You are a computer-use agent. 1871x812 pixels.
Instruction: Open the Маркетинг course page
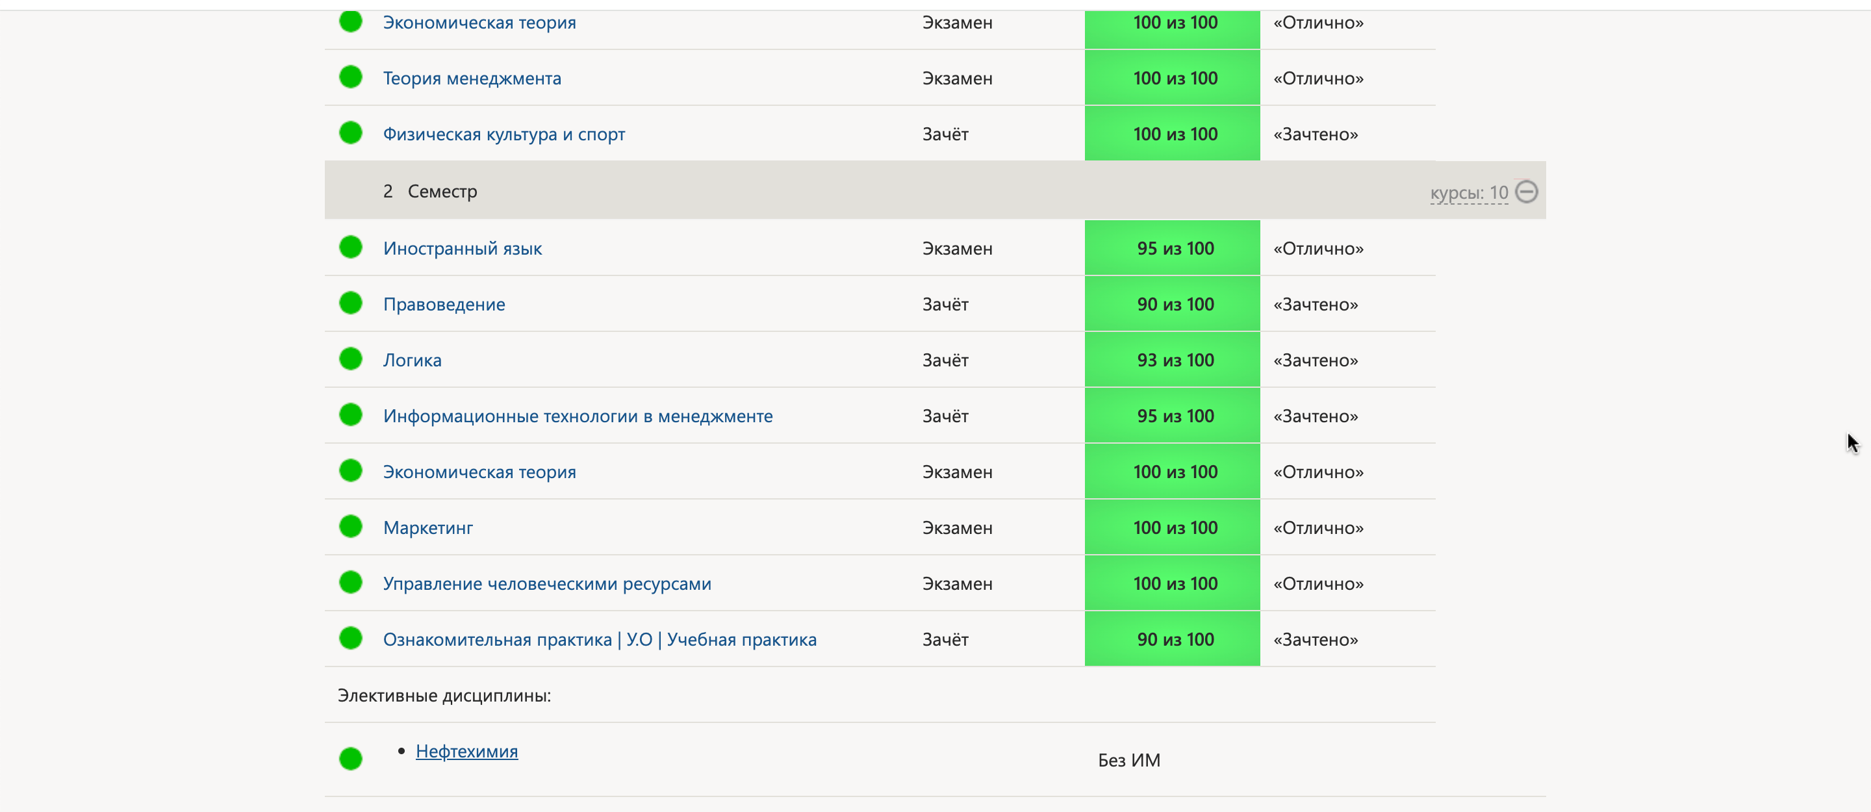pyautogui.click(x=428, y=528)
